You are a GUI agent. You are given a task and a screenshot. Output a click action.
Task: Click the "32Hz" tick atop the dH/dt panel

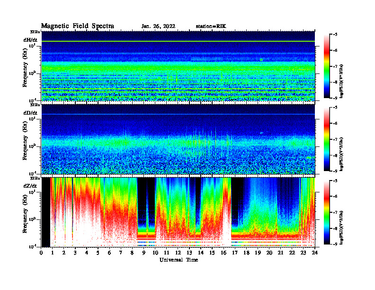35,32
